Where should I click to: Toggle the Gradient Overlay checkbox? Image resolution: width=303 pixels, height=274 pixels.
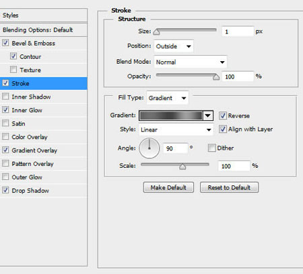coord(5,150)
